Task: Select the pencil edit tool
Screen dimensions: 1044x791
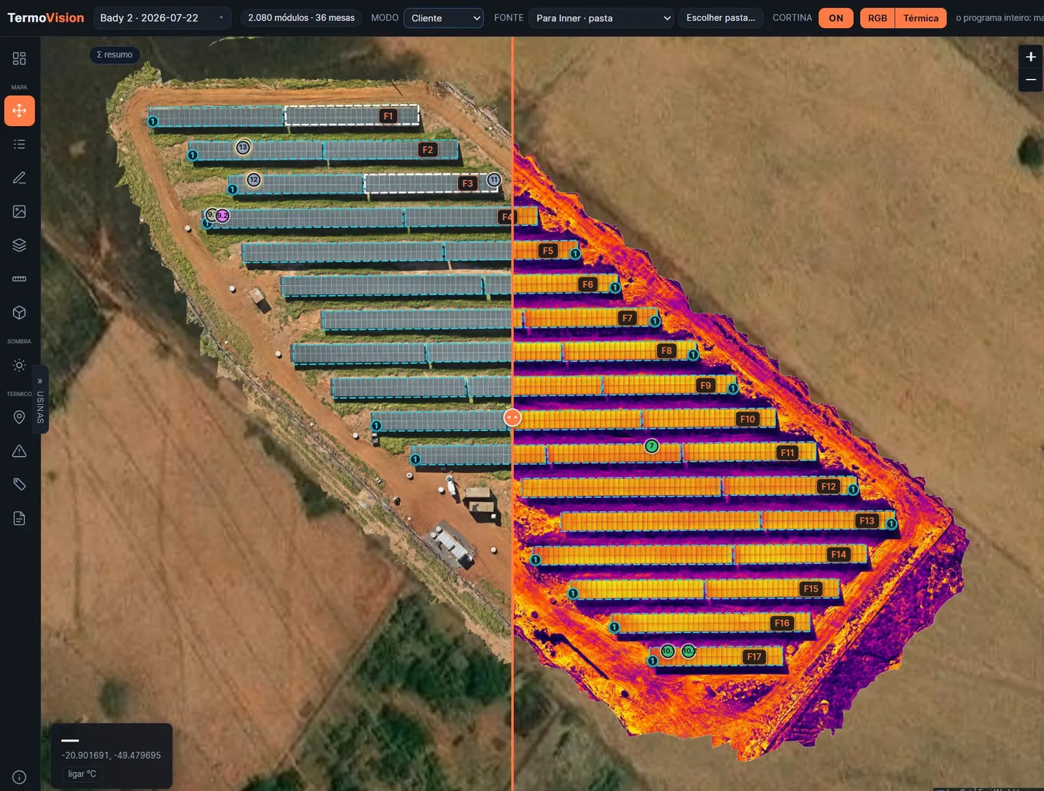Action: pyautogui.click(x=19, y=178)
